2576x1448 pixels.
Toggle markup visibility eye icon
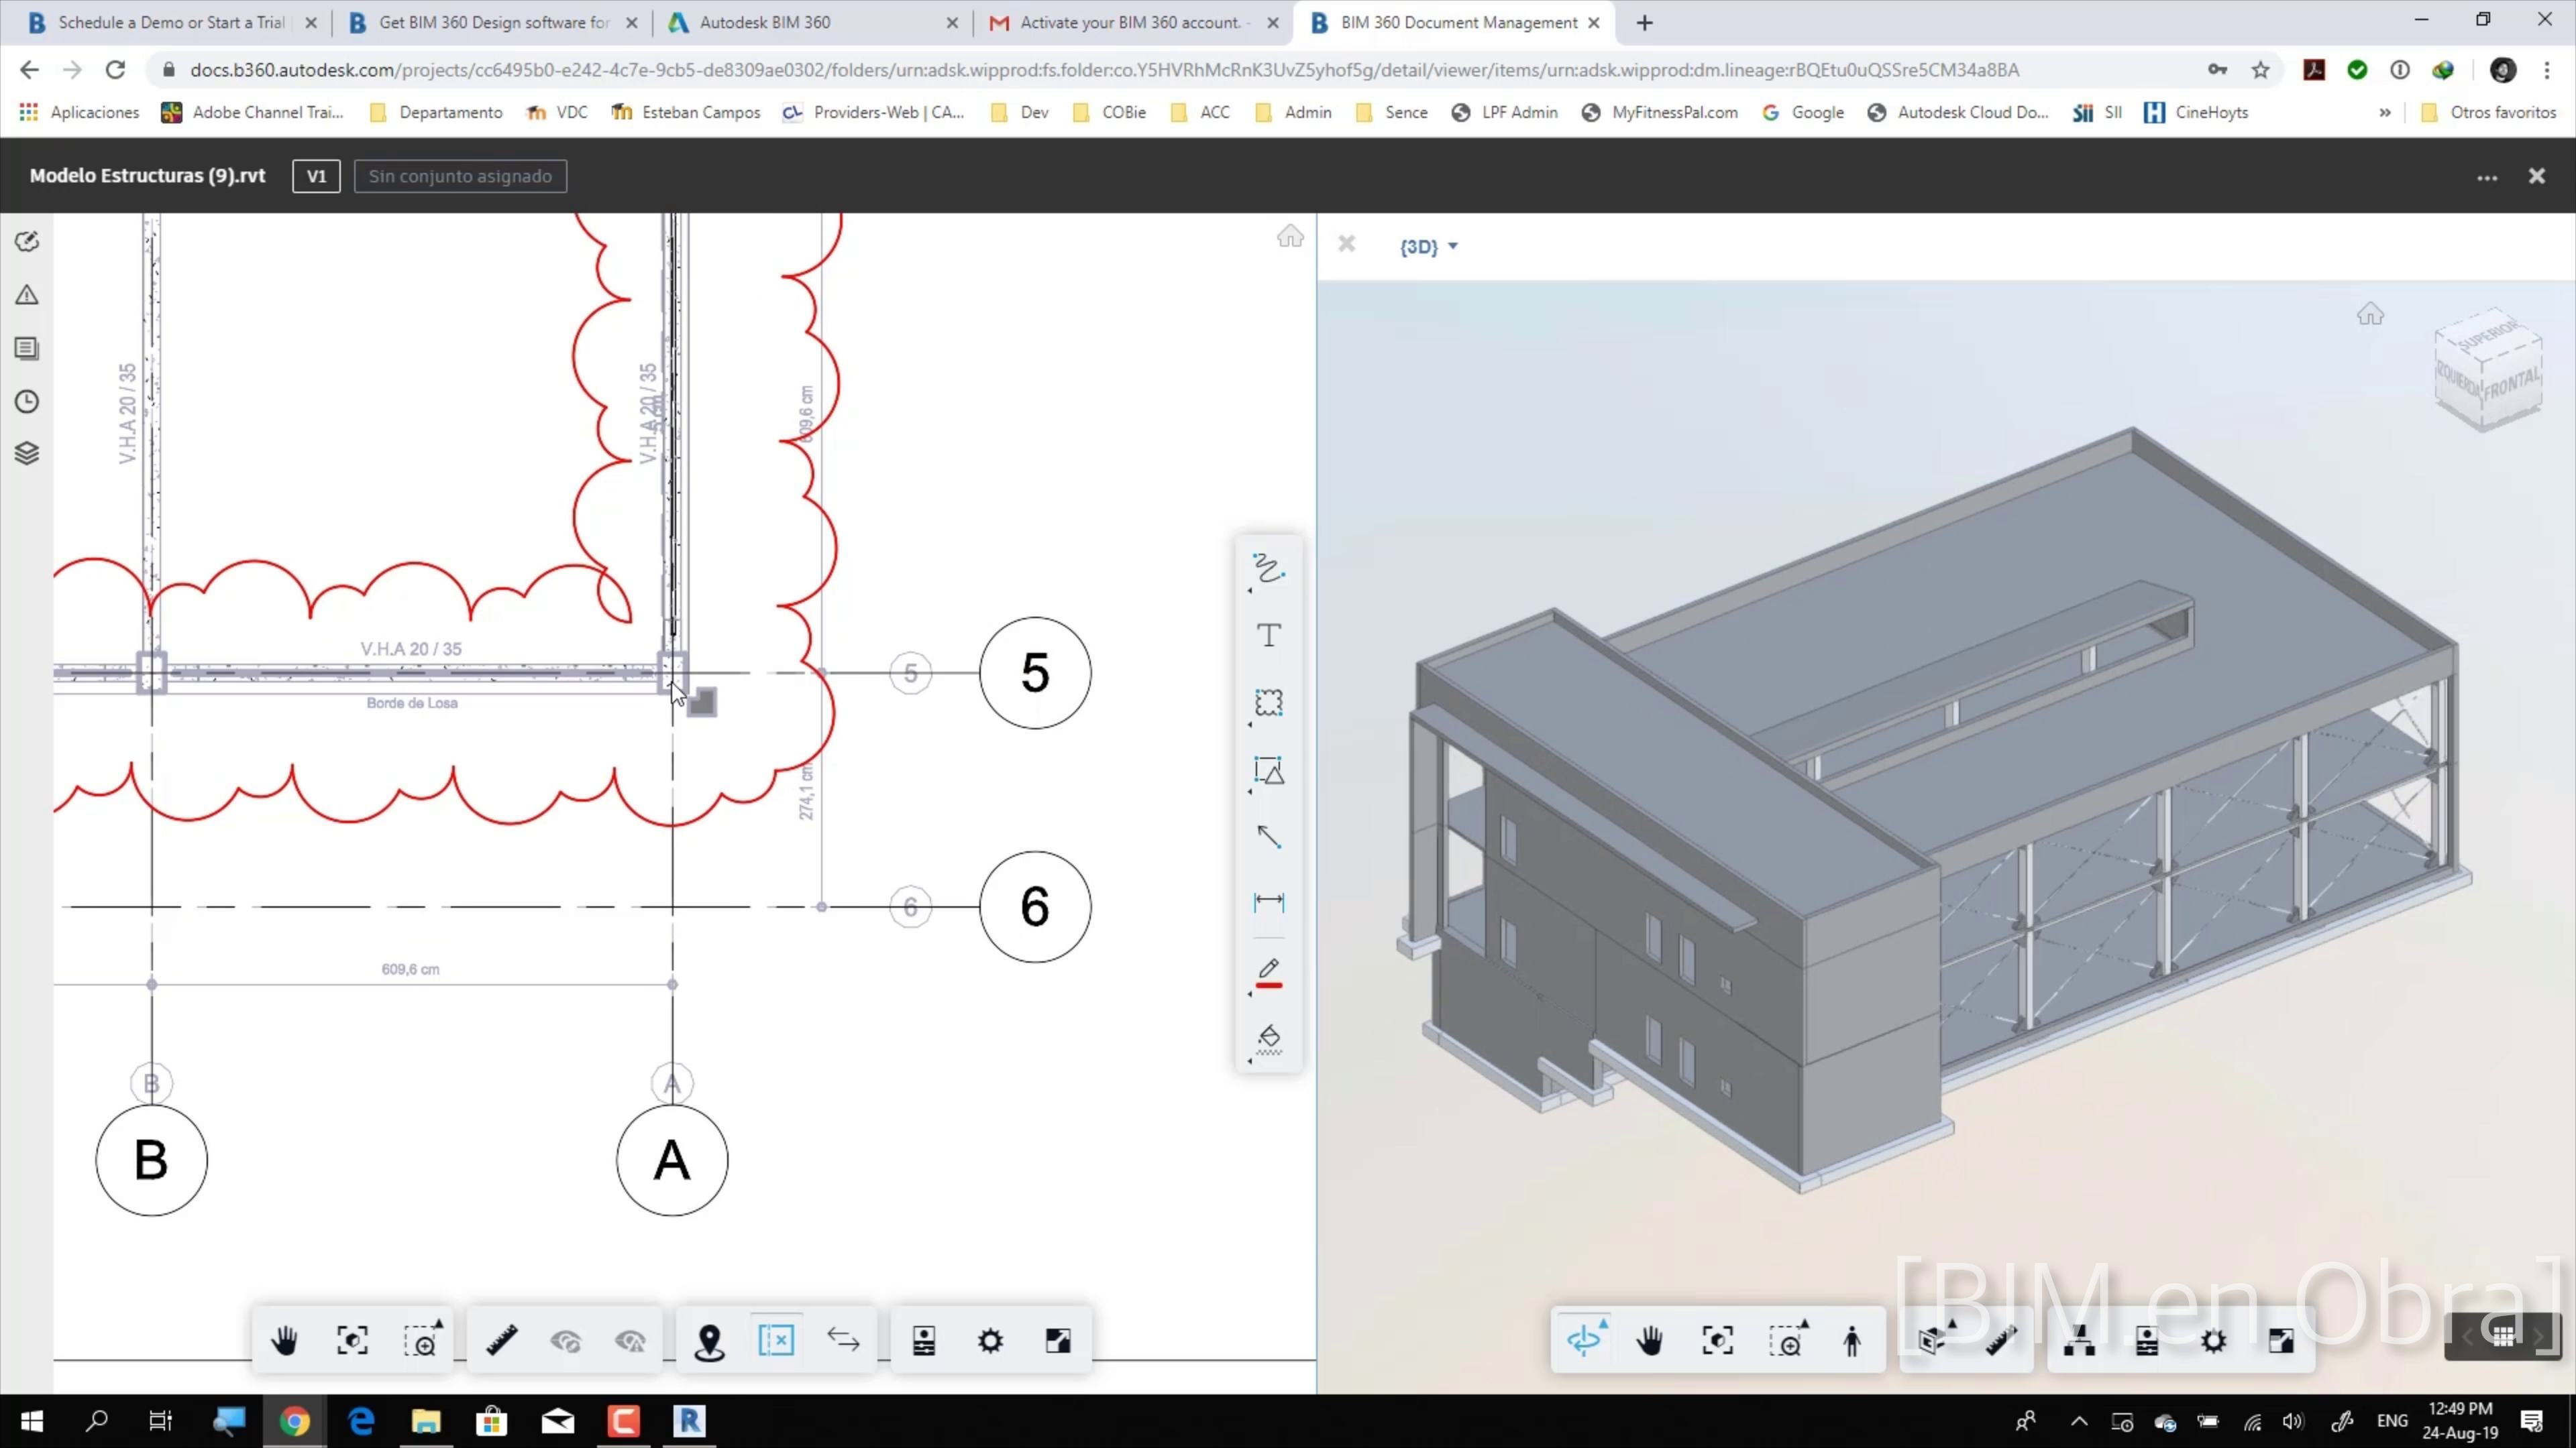tap(566, 1341)
